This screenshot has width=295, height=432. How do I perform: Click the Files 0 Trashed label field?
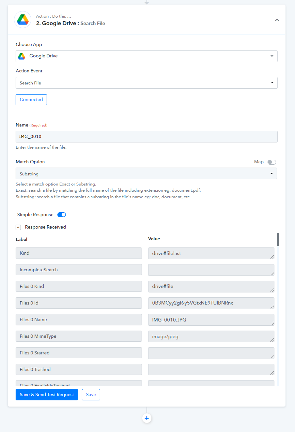79,369
